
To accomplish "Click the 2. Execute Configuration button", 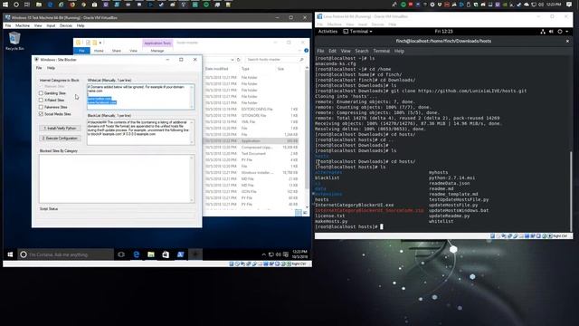I will coord(60,139).
